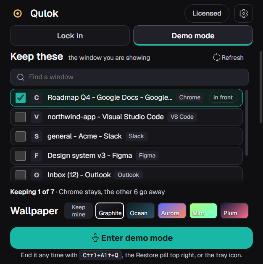
Task: Click the Qulok app name
Action: pyautogui.click(x=44, y=13)
